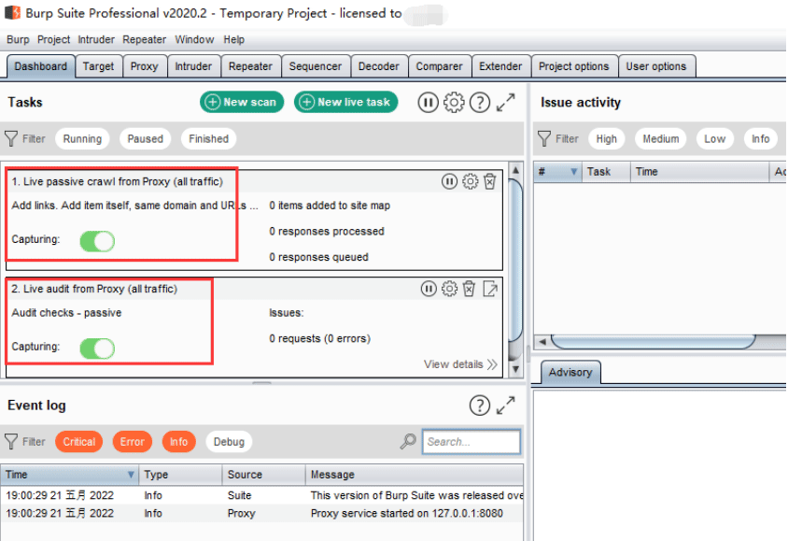Pause the Live passive crawl task

pyautogui.click(x=449, y=181)
